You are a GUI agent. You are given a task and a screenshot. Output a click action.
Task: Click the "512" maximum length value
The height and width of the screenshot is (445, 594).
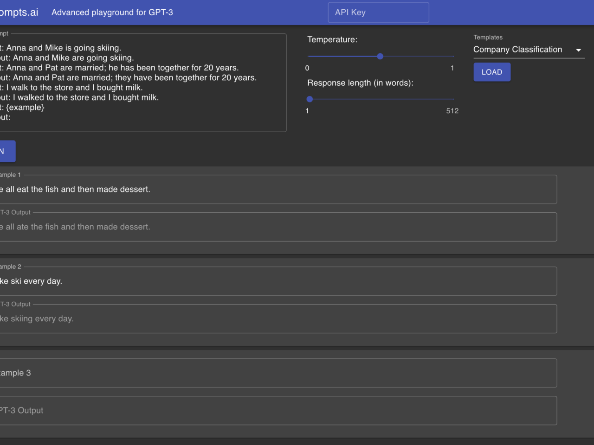452,111
